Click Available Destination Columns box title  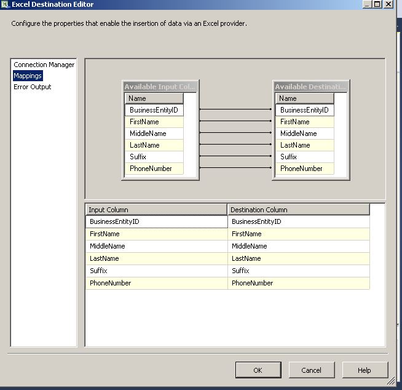[x=311, y=87]
